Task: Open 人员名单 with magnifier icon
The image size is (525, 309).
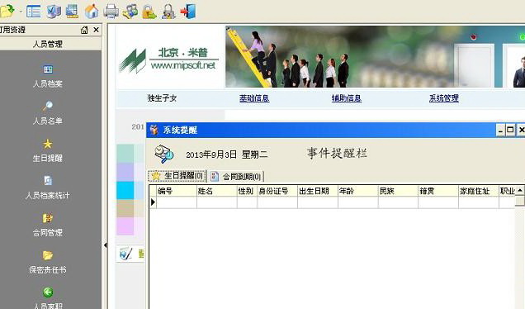Action: (x=48, y=114)
